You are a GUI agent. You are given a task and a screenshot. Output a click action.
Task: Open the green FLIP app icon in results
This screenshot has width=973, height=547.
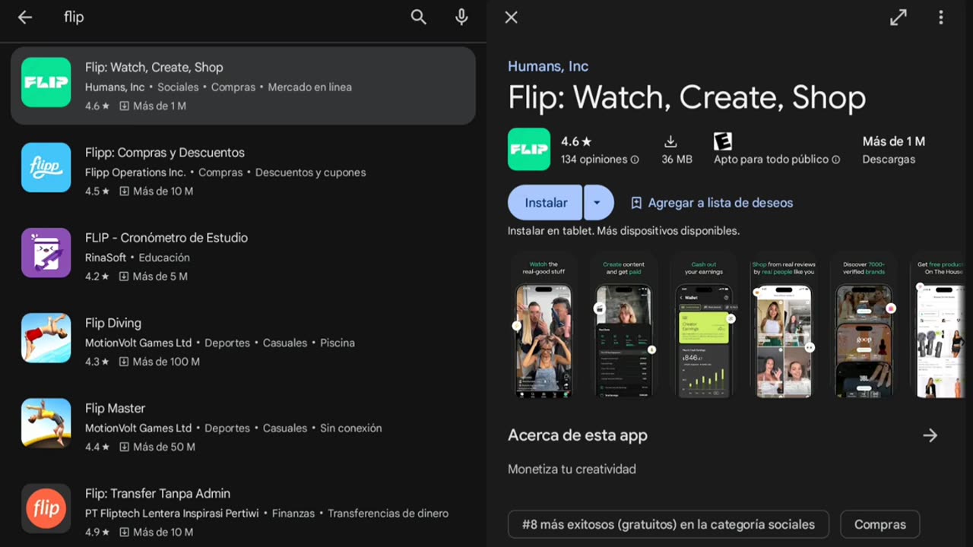46,82
